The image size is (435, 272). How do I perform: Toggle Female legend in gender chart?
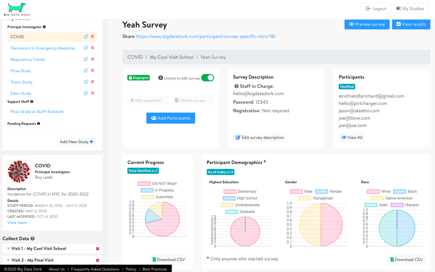click(x=328, y=192)
